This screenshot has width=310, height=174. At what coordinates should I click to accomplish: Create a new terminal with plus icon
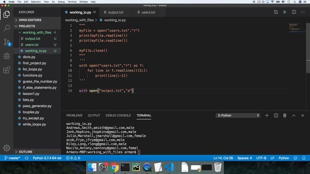point(267,116)
